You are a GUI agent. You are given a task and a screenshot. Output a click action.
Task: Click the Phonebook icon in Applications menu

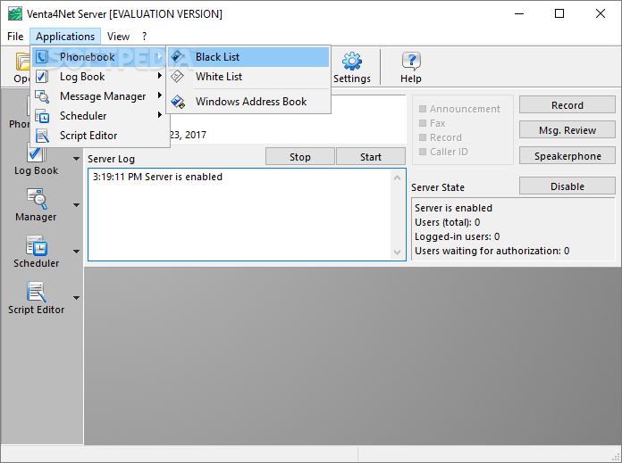pyautogui.click(x=42, y=57)
